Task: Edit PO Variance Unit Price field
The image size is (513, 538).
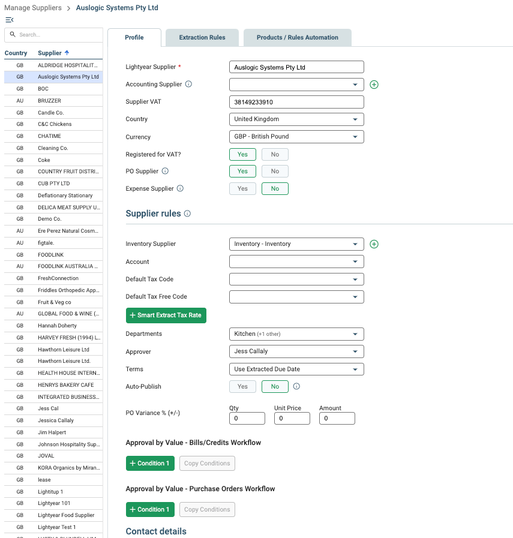Action: point(292,418)
